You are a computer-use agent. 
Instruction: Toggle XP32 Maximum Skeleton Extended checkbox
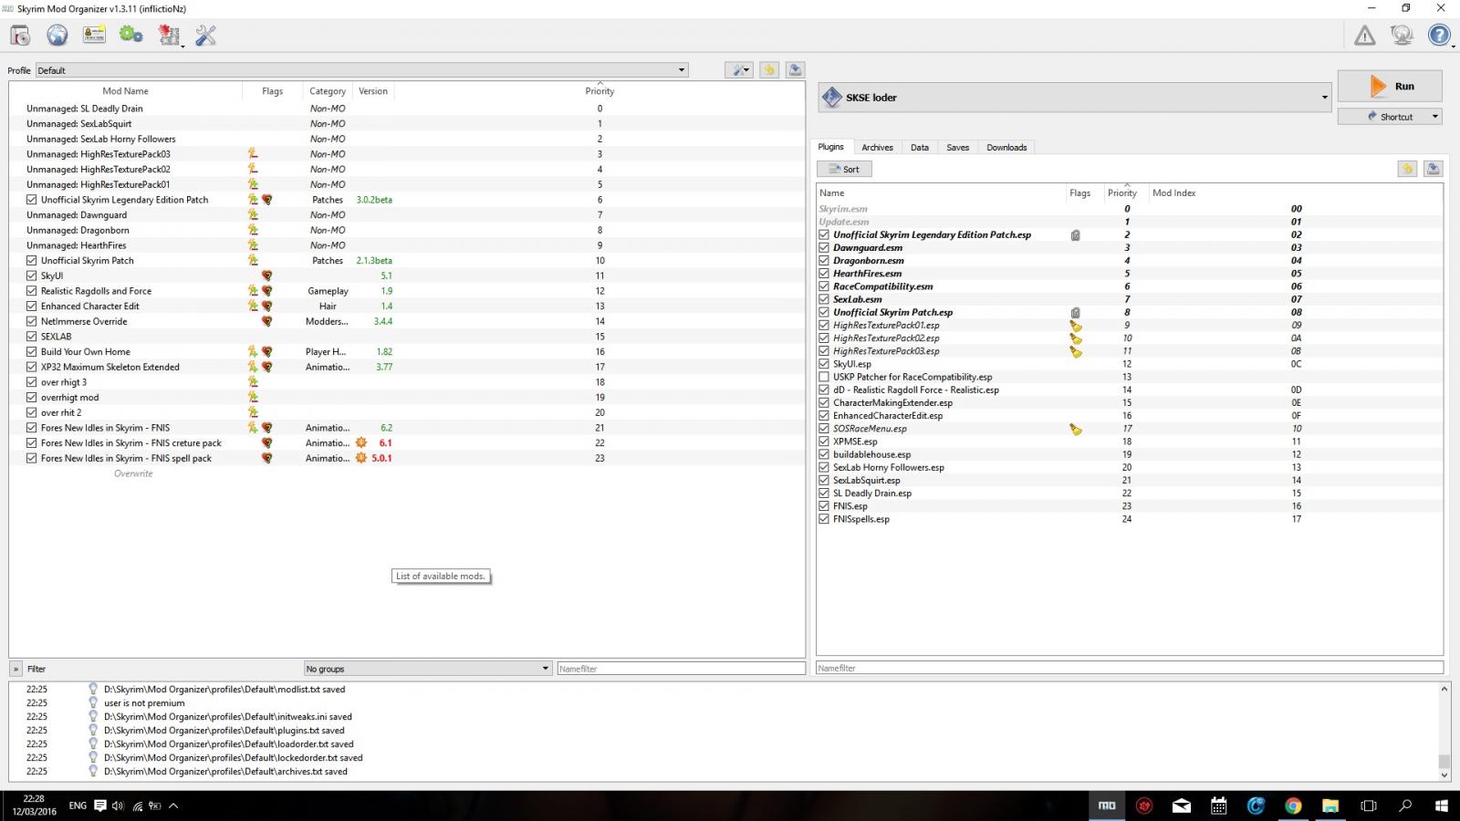pos(32,367)
